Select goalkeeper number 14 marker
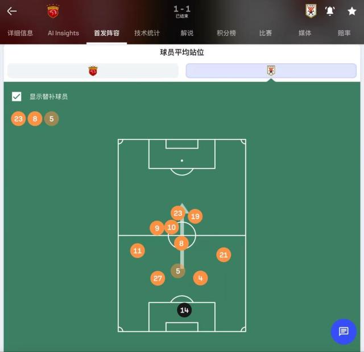Viewport: 364px width, 352px height. [184, 310]
